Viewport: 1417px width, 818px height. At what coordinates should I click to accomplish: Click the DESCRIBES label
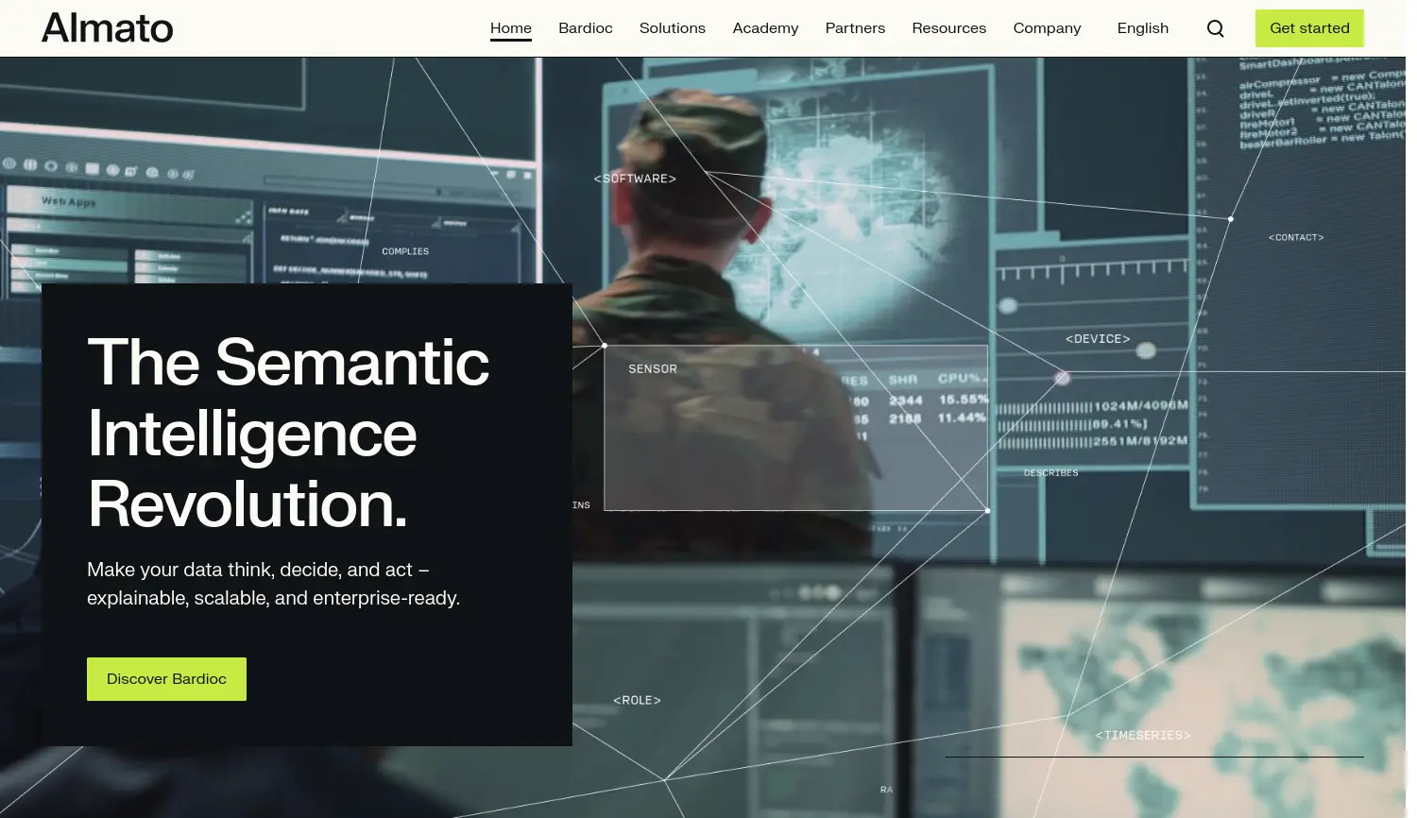click(x=1051, y=472)
